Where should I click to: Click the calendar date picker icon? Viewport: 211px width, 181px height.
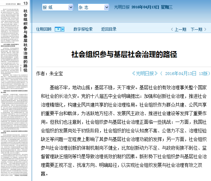pyautogui.click(x=58, y=29)
